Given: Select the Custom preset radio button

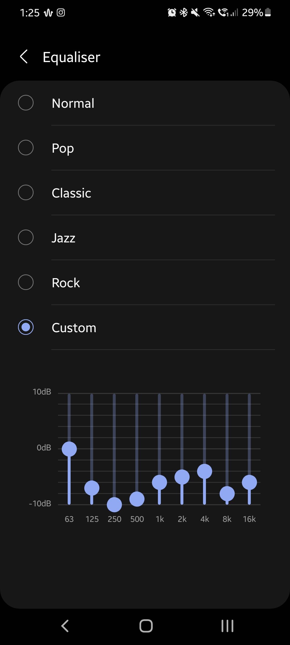Looking at the screenshot, I should tap(26, 327).
